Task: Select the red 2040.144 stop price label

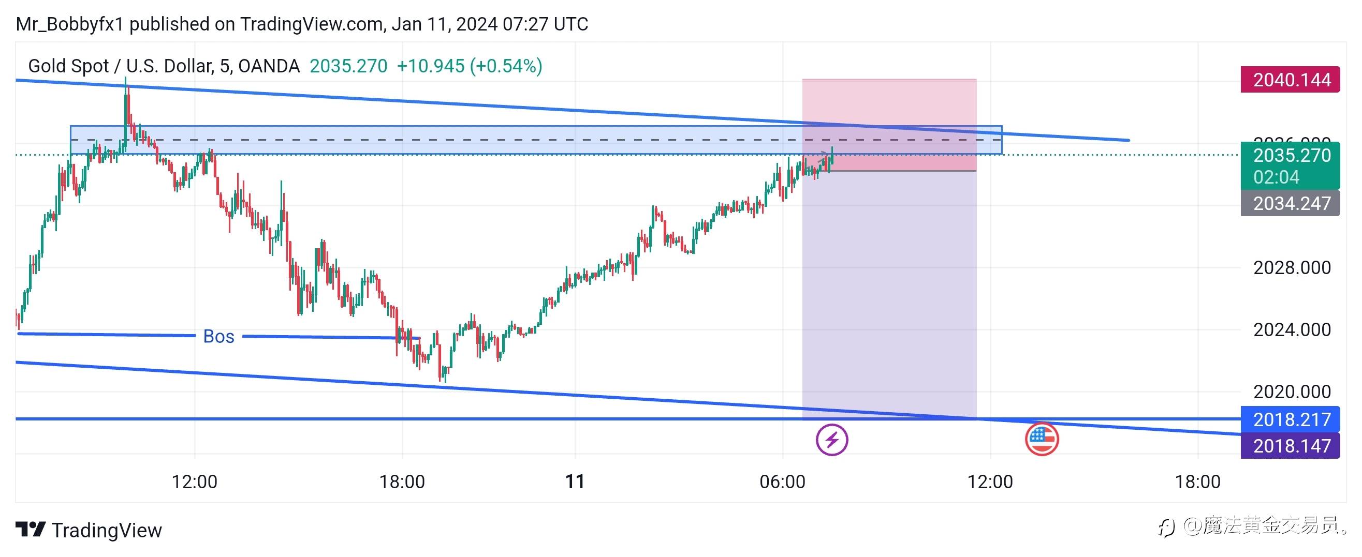Action: 1290,80
